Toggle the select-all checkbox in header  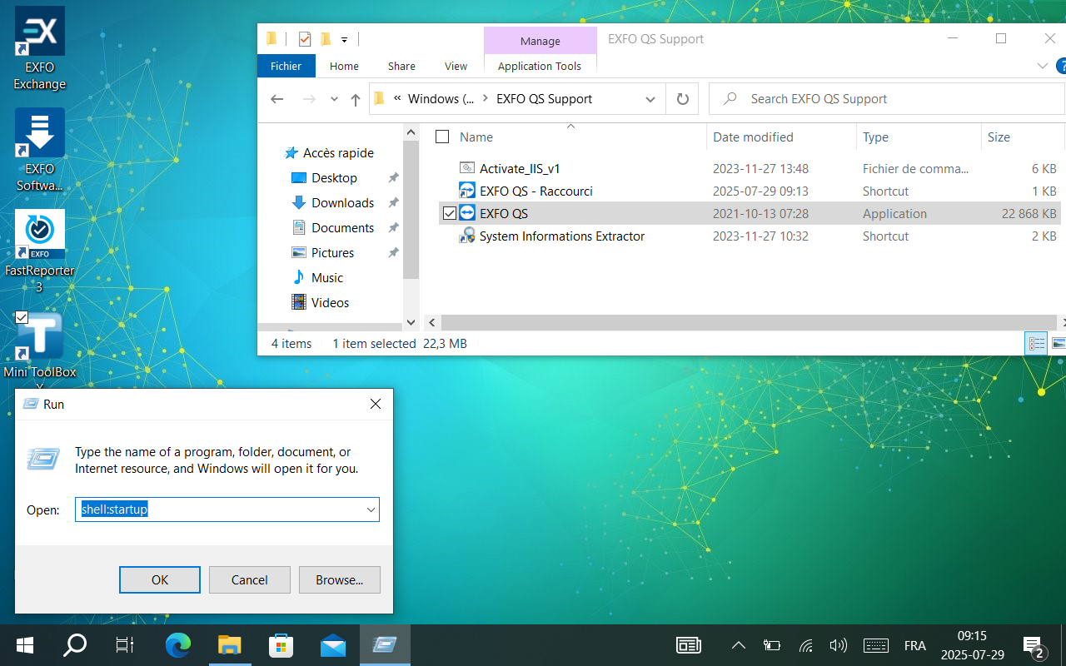pyautogui.click(x=442, y=137)
